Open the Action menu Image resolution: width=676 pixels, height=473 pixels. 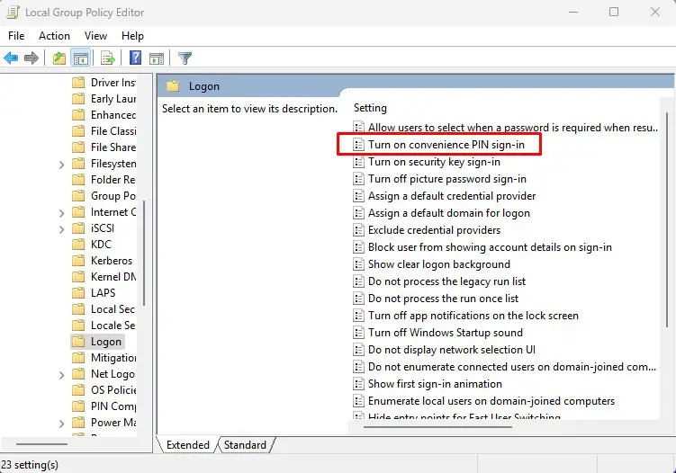[54, 36]
